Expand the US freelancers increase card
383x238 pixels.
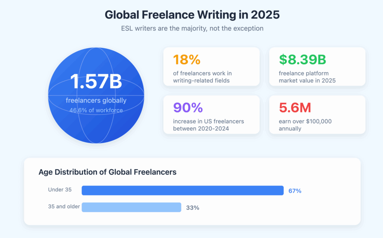[x=211, y=115]
